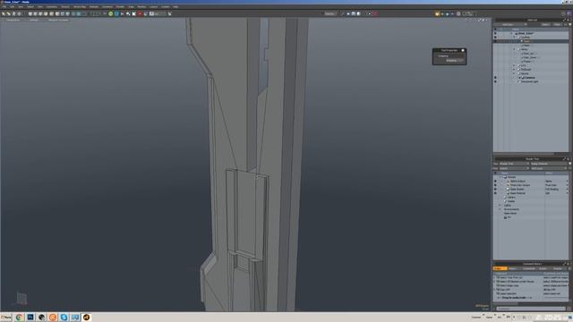Collapse the first group folder under the scene
573x322 pixels.
tap(514, 38)
